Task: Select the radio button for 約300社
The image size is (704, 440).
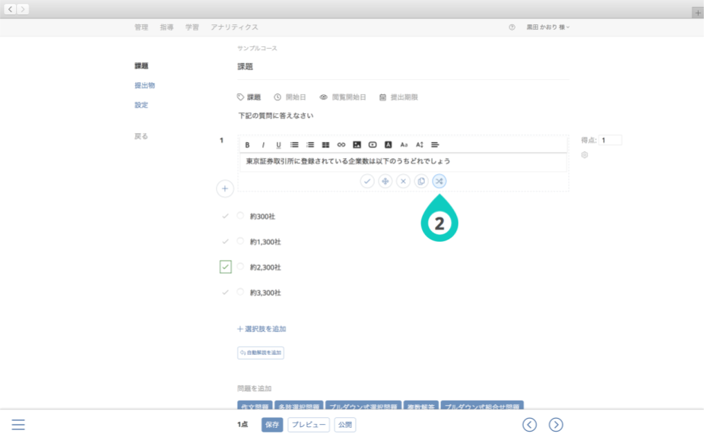Action: (241, 216)
